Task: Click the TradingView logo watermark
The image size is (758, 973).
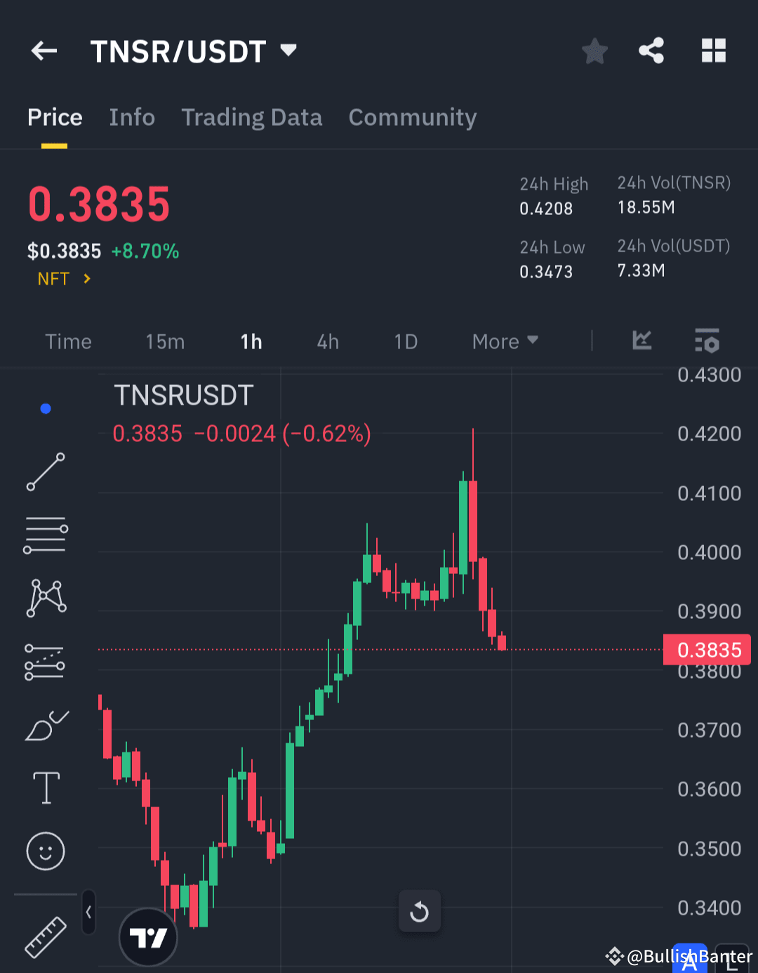Action: [x=148, y=937]
